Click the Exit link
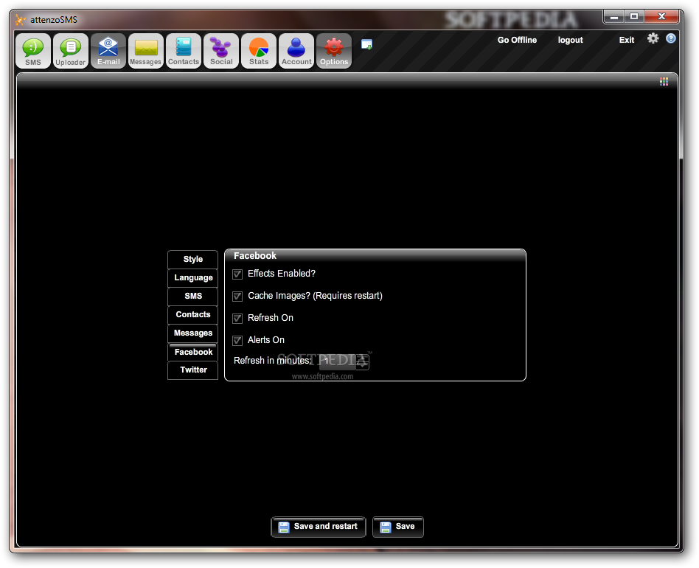 coord(626,40)
